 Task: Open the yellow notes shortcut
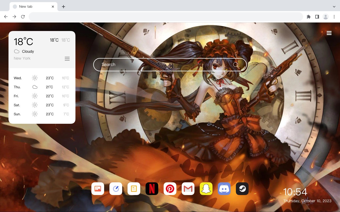134,189
